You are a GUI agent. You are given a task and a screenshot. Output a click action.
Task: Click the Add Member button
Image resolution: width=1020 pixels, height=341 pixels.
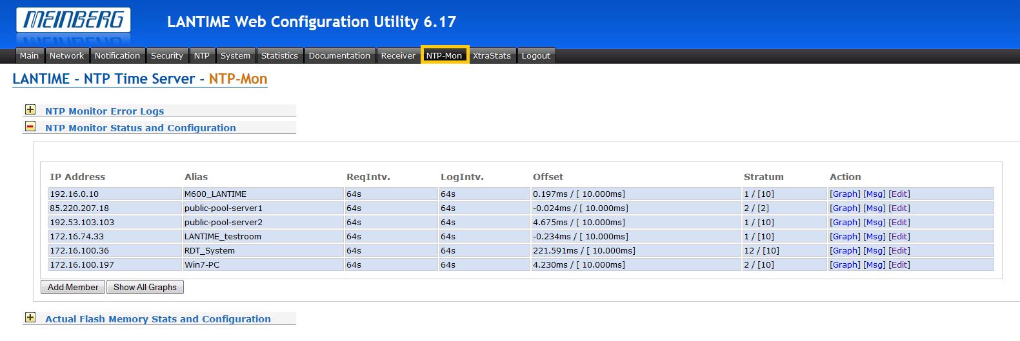point(73,287)
